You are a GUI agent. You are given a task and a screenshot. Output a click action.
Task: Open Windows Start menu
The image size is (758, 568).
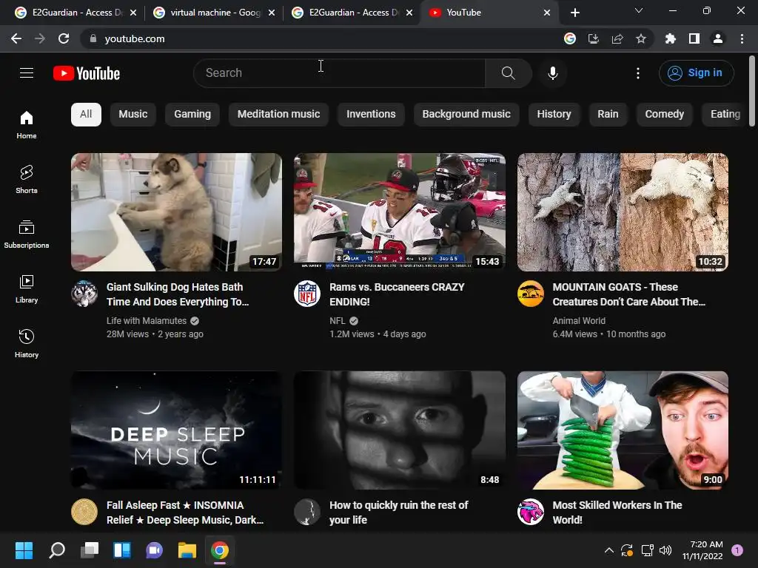point(24,550)
